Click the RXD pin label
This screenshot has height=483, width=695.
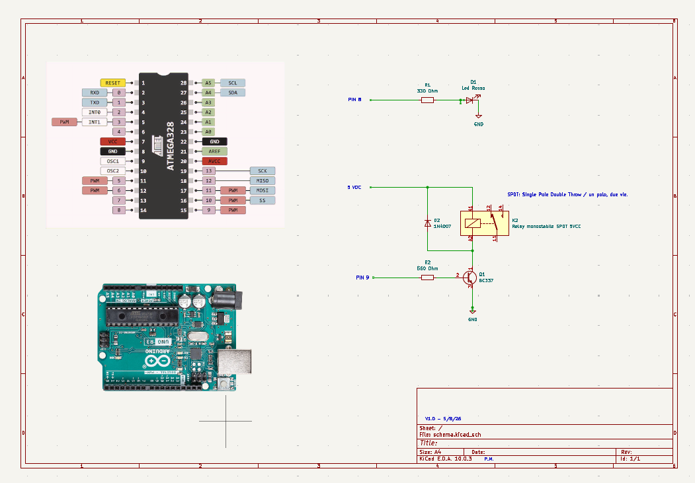point(95,93)
